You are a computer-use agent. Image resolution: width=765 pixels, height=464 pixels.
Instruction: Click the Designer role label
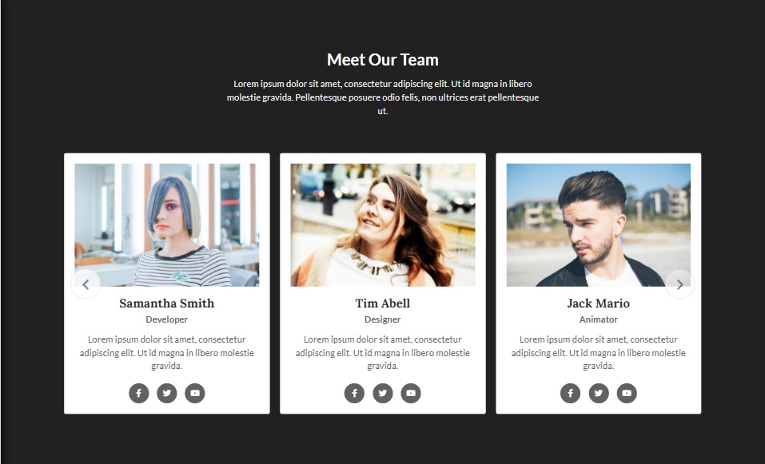coord(382,319)
